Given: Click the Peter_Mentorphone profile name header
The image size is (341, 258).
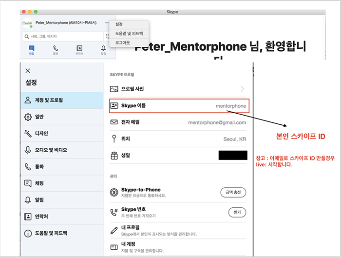Looking at the screenshot, I should pos(66,22).
